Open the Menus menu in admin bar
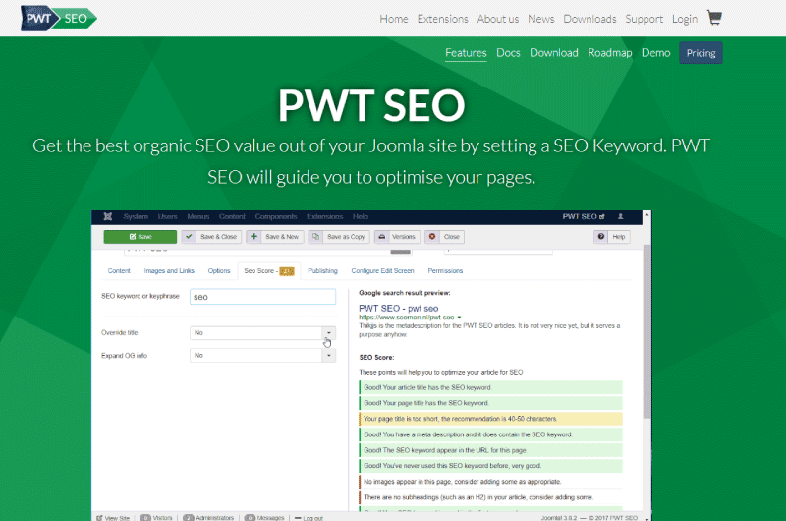The image size is (786, 521). coord(198,216)
